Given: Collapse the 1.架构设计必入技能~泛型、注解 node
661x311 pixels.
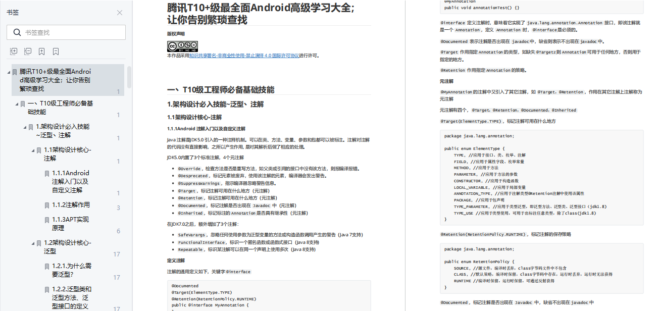Looking at the screenshot, I should [x=25, y=127].
